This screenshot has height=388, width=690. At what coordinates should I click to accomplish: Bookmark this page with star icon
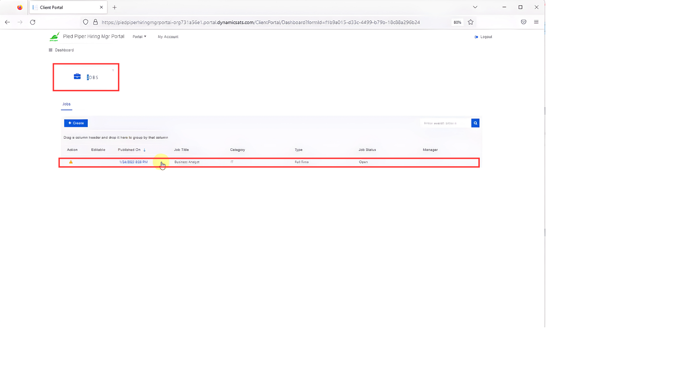pyautogui.click(x=471, y=22)
